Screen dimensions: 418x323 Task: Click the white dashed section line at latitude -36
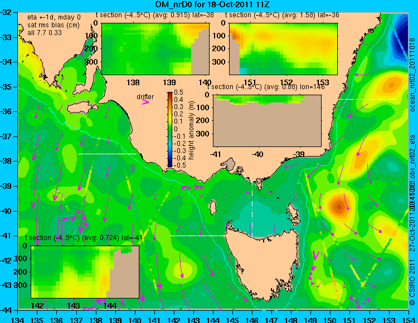[367, 99]
